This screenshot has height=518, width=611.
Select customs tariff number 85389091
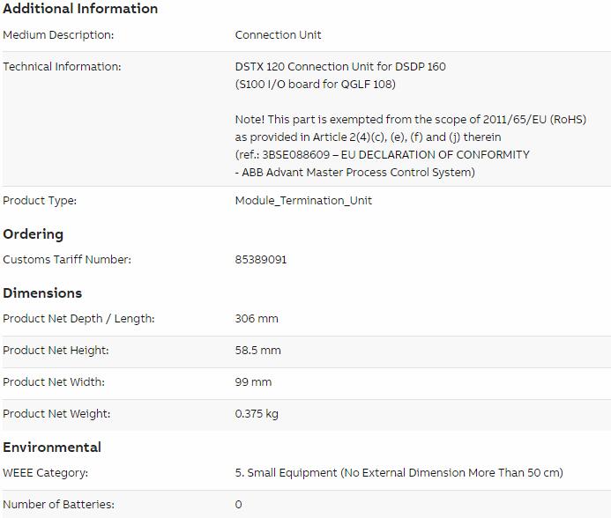[x=261, y=260]
